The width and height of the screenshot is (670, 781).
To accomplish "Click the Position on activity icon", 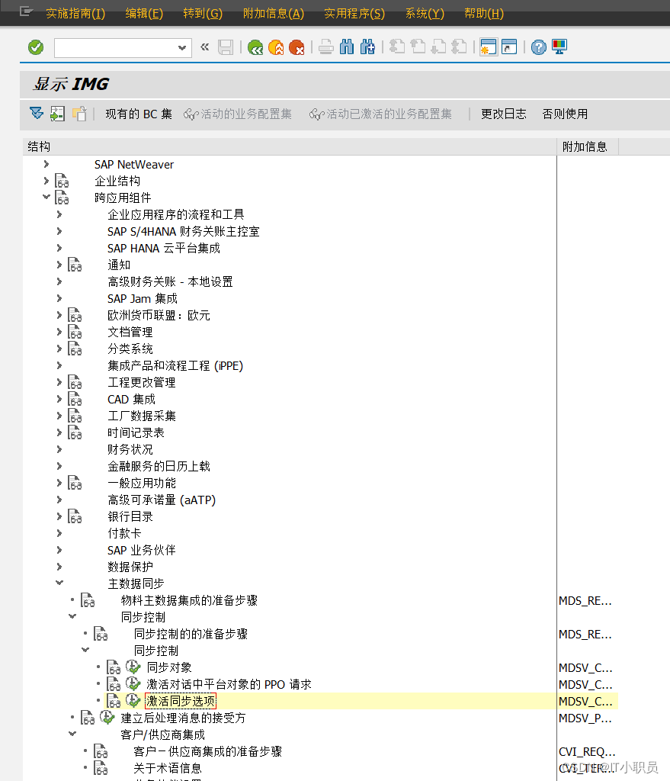I will pyautogui.click(x=58, y=114).
